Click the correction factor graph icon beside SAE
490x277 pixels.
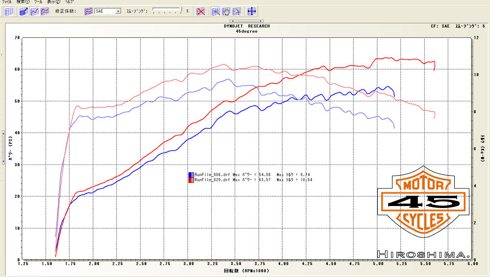tap(89, 11)
